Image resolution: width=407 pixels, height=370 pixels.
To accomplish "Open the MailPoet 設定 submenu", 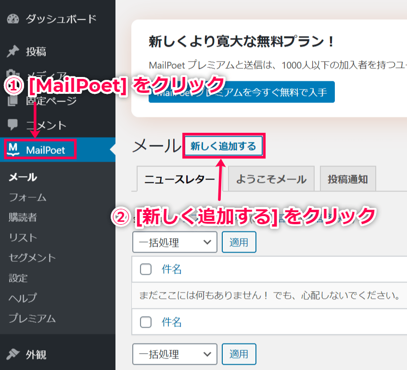I will click(x=18, y=278).
